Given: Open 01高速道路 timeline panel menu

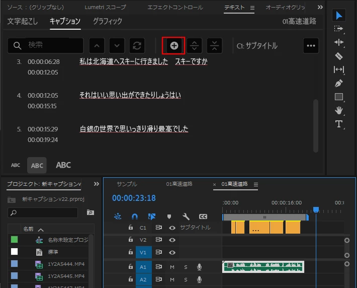Looking at the screenshot, I should (x=256, y=184).
